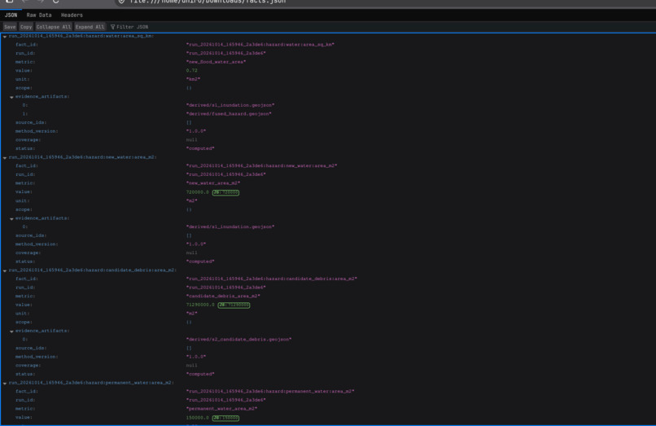The width and height of the screenshot is (656, 426).
Task: Select the coverage null in the water:area_sq_km block
Action: click(191, 140)
